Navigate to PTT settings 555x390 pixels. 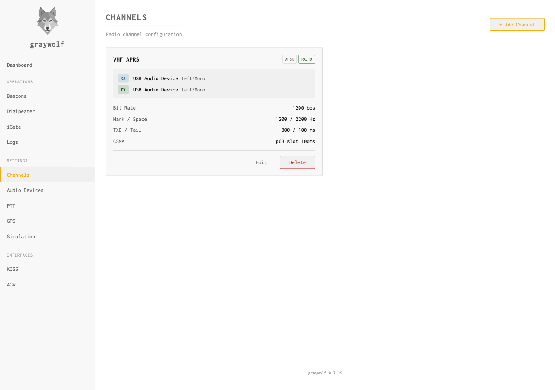click(x=11, y=206)
